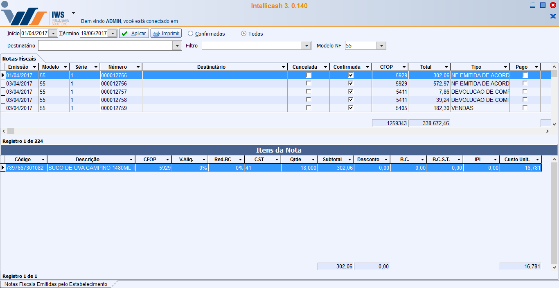The width and height of the screenshot is (559, 288).
Task: Toggle Cancelada checkbox for note 000012755
Action: [309, 75]
